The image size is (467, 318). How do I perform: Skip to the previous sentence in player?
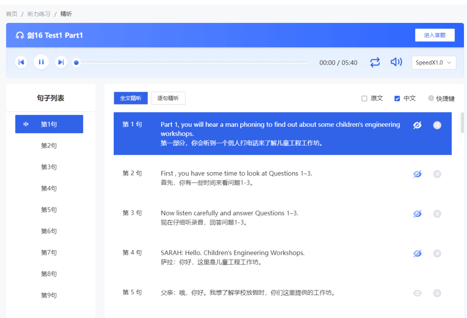(21, 62)
